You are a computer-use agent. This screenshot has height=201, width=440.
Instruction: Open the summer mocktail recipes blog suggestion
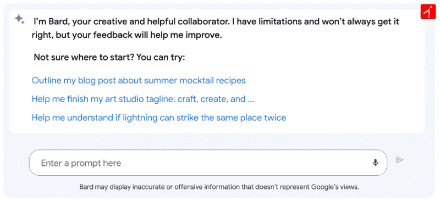(x=139, y=81)
